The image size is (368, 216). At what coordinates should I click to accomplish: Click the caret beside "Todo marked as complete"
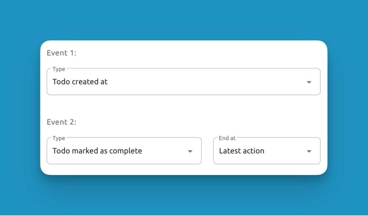point(190,151)
